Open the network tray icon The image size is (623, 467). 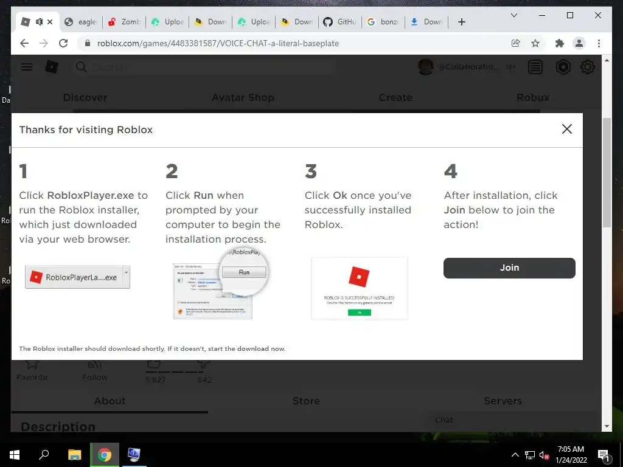530,455
